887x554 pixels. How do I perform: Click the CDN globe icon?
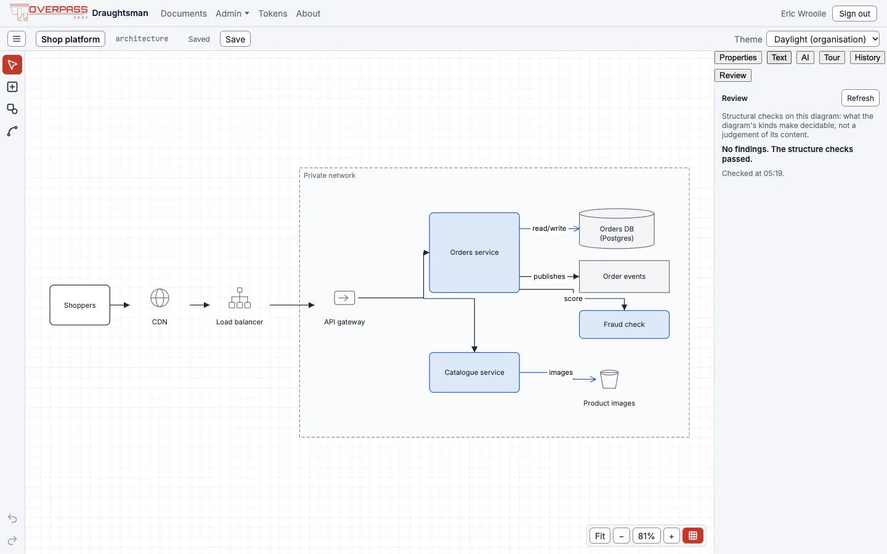pyautogui.click(x=160, y=298)
